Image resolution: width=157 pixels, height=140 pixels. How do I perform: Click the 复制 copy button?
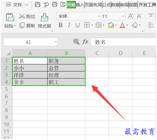click(x=27, y=25)
